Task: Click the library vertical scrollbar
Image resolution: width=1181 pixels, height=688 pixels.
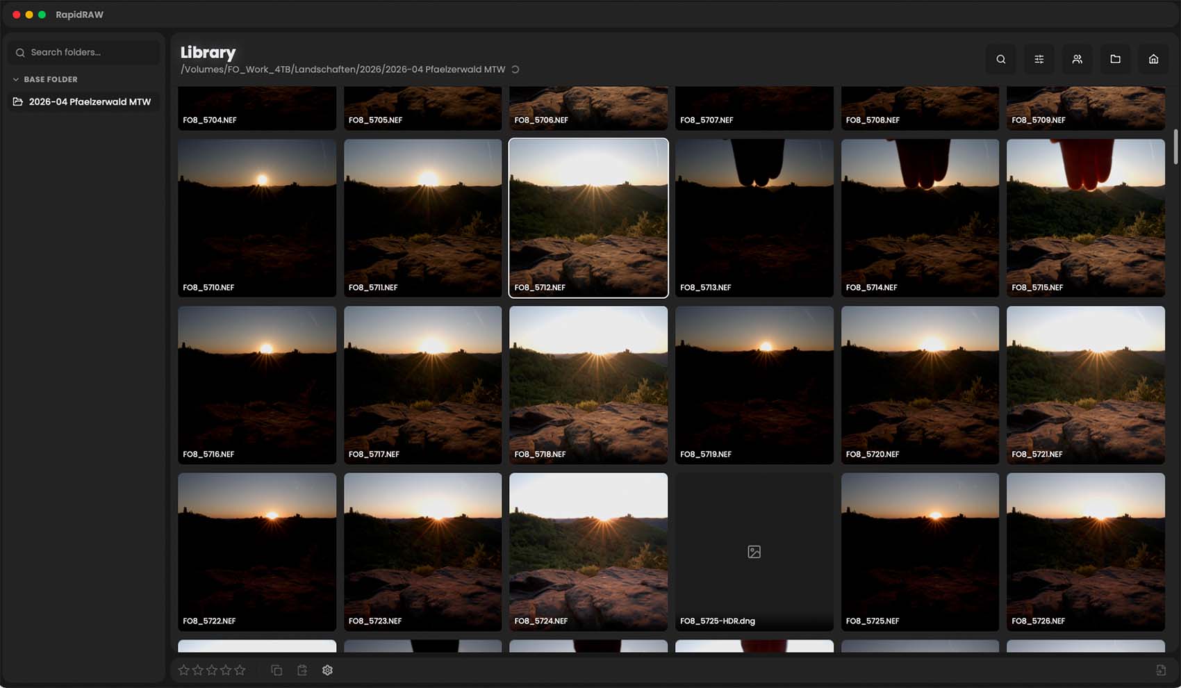Action: coord(1175,146)
